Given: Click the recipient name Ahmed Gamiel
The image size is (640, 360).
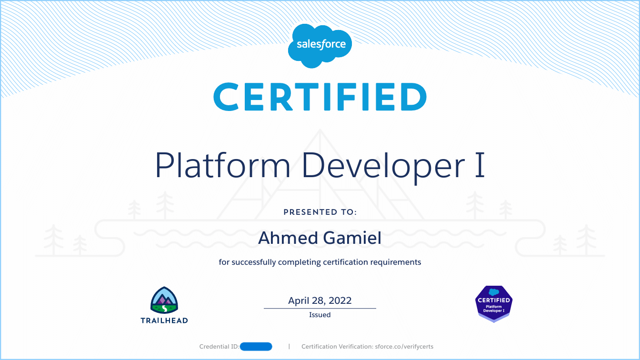Looking at the screenshot, I should click(x=320, y=238).
